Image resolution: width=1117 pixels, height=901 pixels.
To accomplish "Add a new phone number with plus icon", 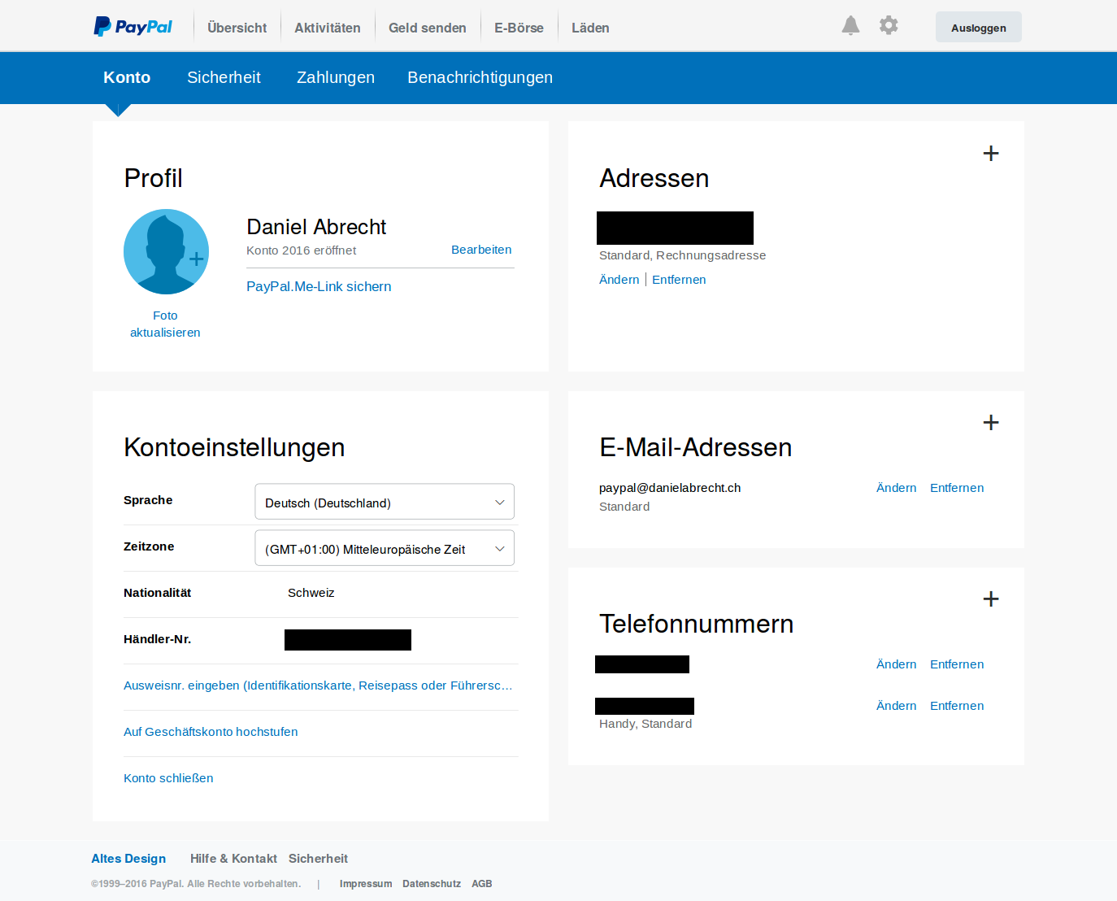I will 991,598.
